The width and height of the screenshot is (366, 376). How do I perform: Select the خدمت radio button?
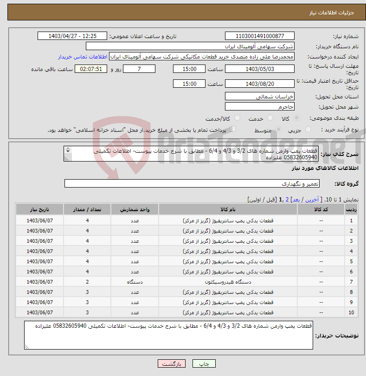pyautogui.click(x=270, y=118)
